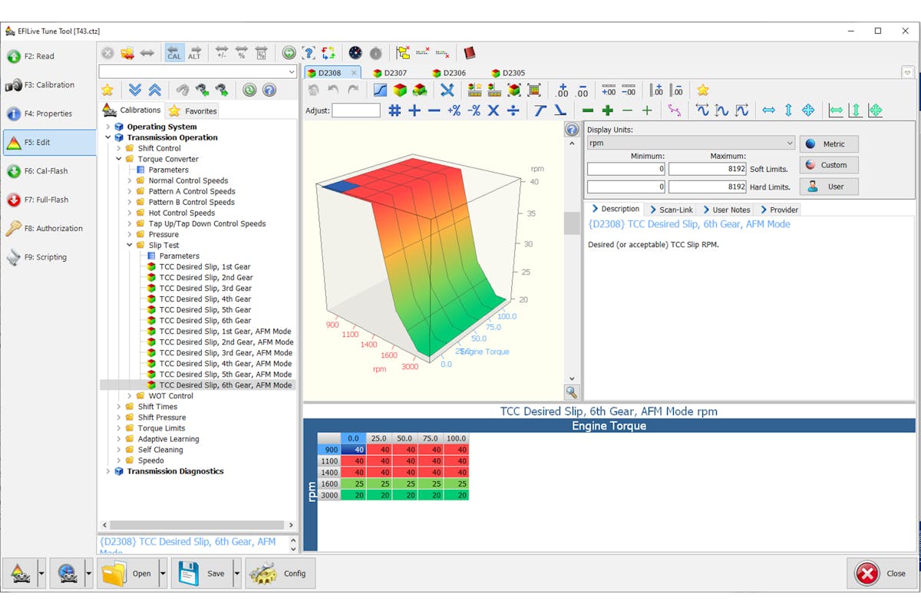Switch to the D2307 tab
The width and height of the screenshot is (921, 614).
click(390, 73)
